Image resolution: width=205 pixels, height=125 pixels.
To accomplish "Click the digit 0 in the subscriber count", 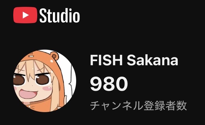I will coord(122,84).
